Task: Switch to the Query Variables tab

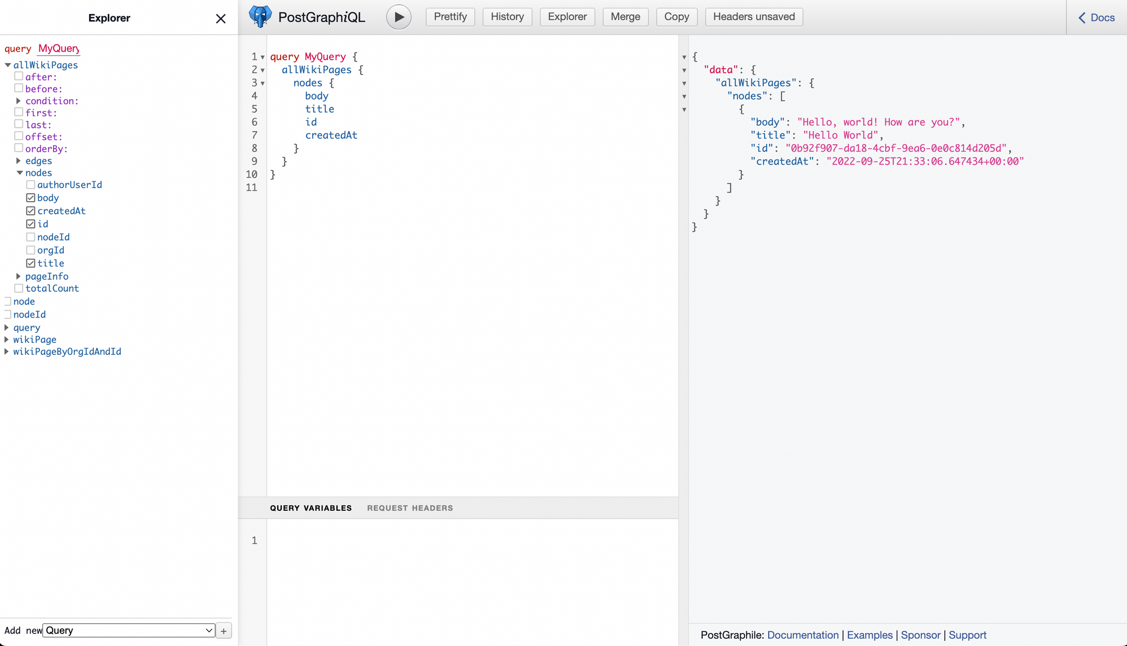Action: (310, 508)
